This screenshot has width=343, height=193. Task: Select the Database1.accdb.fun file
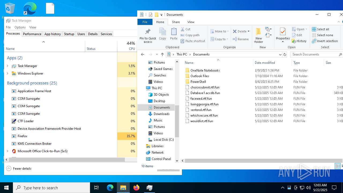tap(203, 93)
